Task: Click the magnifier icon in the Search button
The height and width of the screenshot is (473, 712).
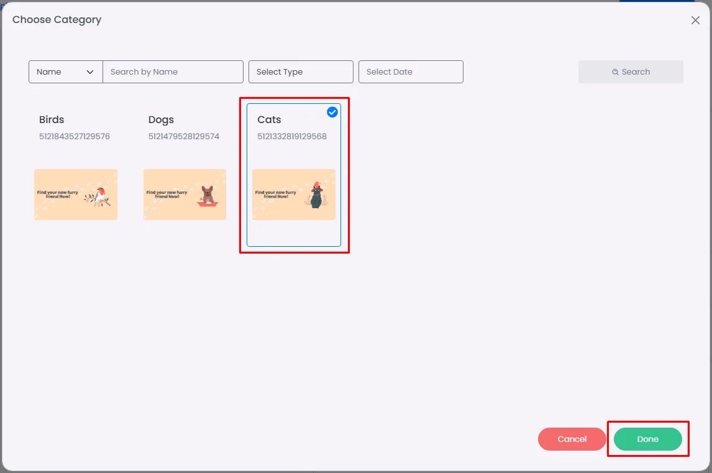Action: tap(615, 72)
